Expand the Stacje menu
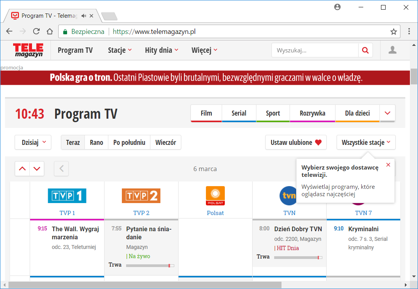418x289 pixels. pyautogui.click(x=120, y=50)
